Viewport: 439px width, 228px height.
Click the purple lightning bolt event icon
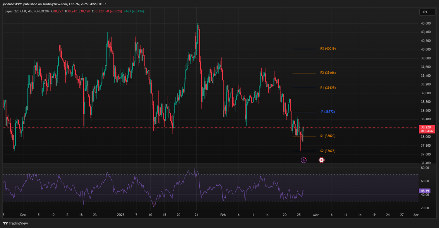coord(304,160)
